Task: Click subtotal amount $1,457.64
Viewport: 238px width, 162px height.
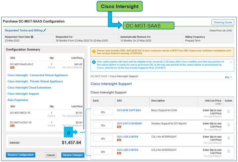Action: [71, 143]
